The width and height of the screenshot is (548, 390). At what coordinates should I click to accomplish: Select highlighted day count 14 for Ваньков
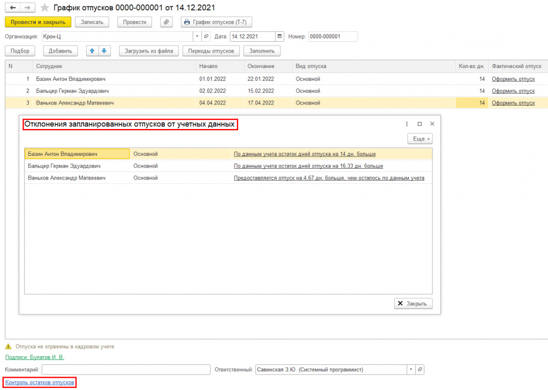472,103
